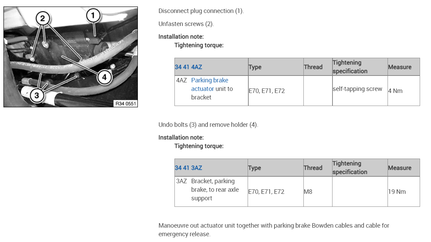The height and width of the screenshot is (242, 431).
Task: Click callout number 1 in the image
Action: pyautogui.click(x=93, y=15)
